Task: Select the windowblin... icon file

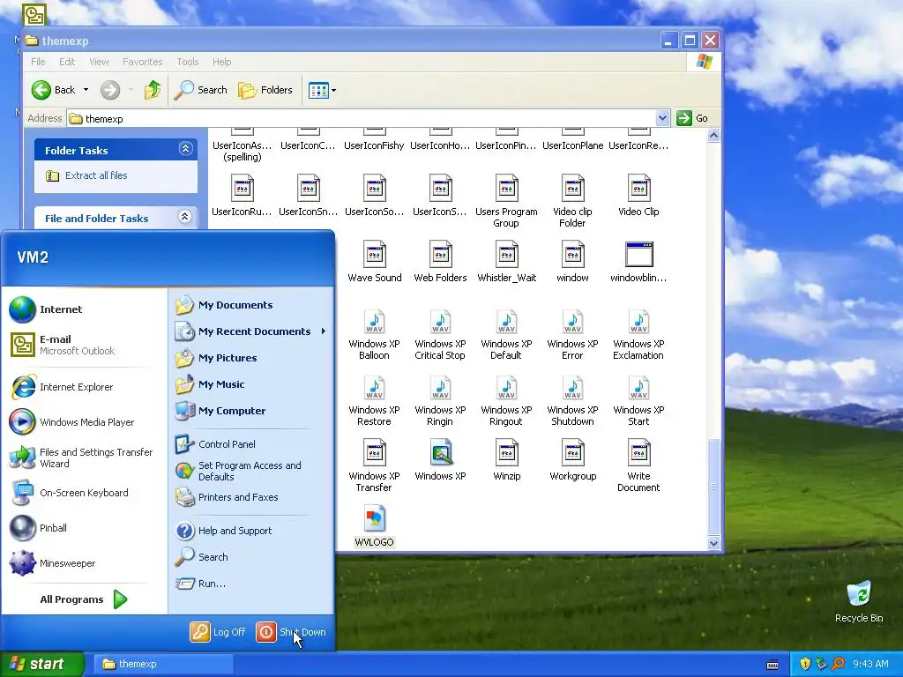Action: coord(638,263)
